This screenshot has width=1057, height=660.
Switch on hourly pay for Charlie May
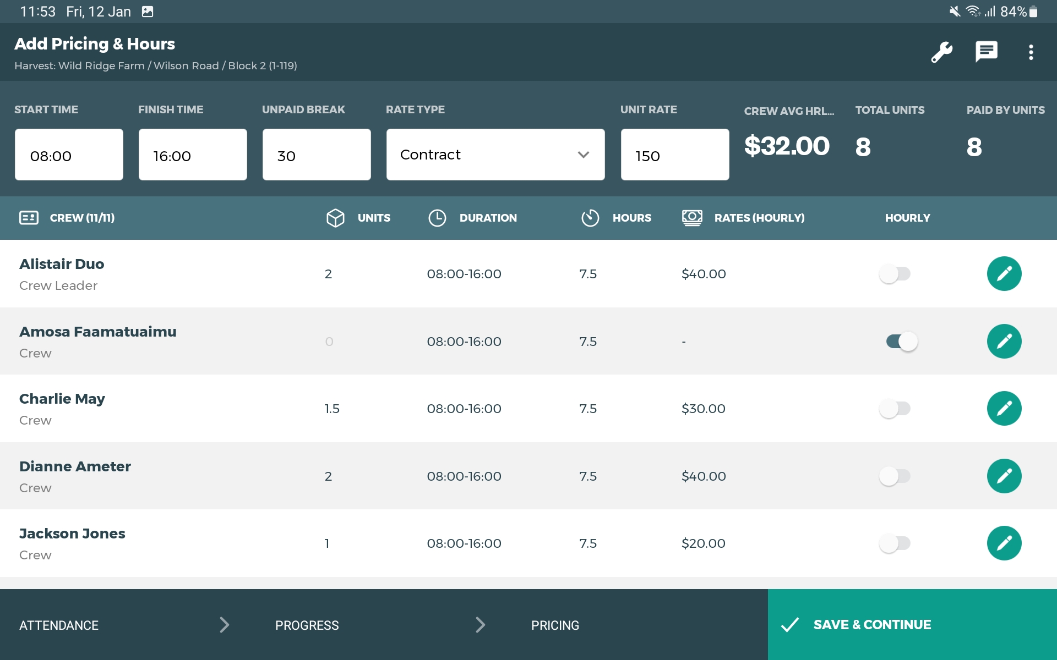click(x=895, y=408)
